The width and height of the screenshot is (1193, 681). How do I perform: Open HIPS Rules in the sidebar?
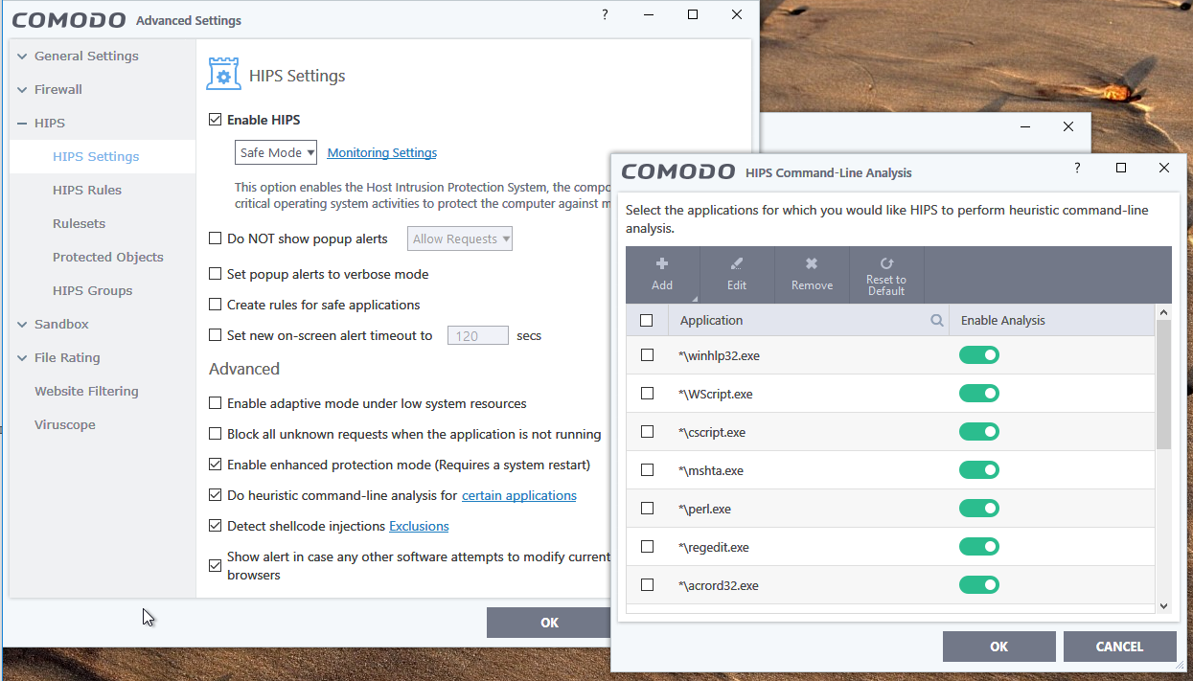[x=87, y=190]
